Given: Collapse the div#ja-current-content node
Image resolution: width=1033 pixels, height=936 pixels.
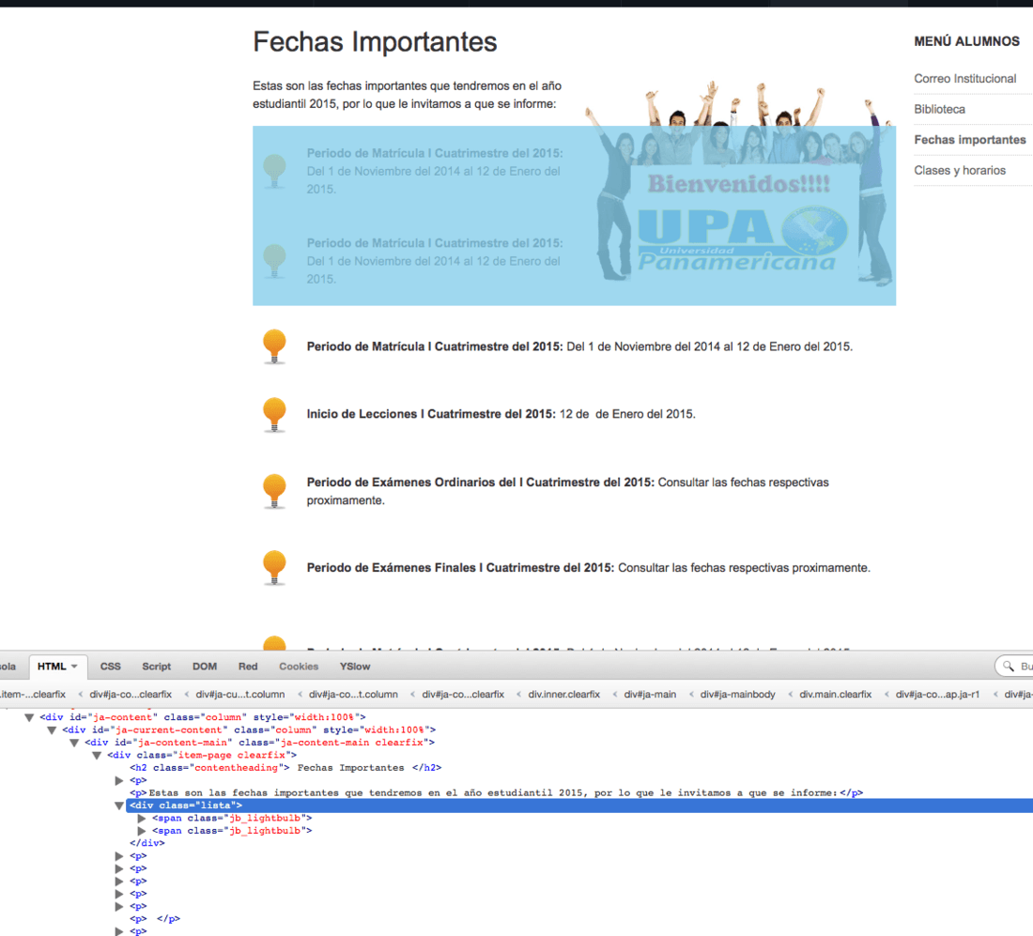Looking at the screenshot, I should 52,729.
